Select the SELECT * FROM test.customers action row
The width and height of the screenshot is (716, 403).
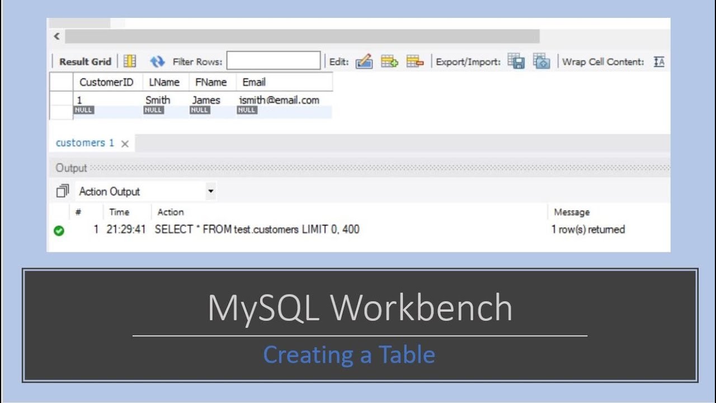coord(257,229)
